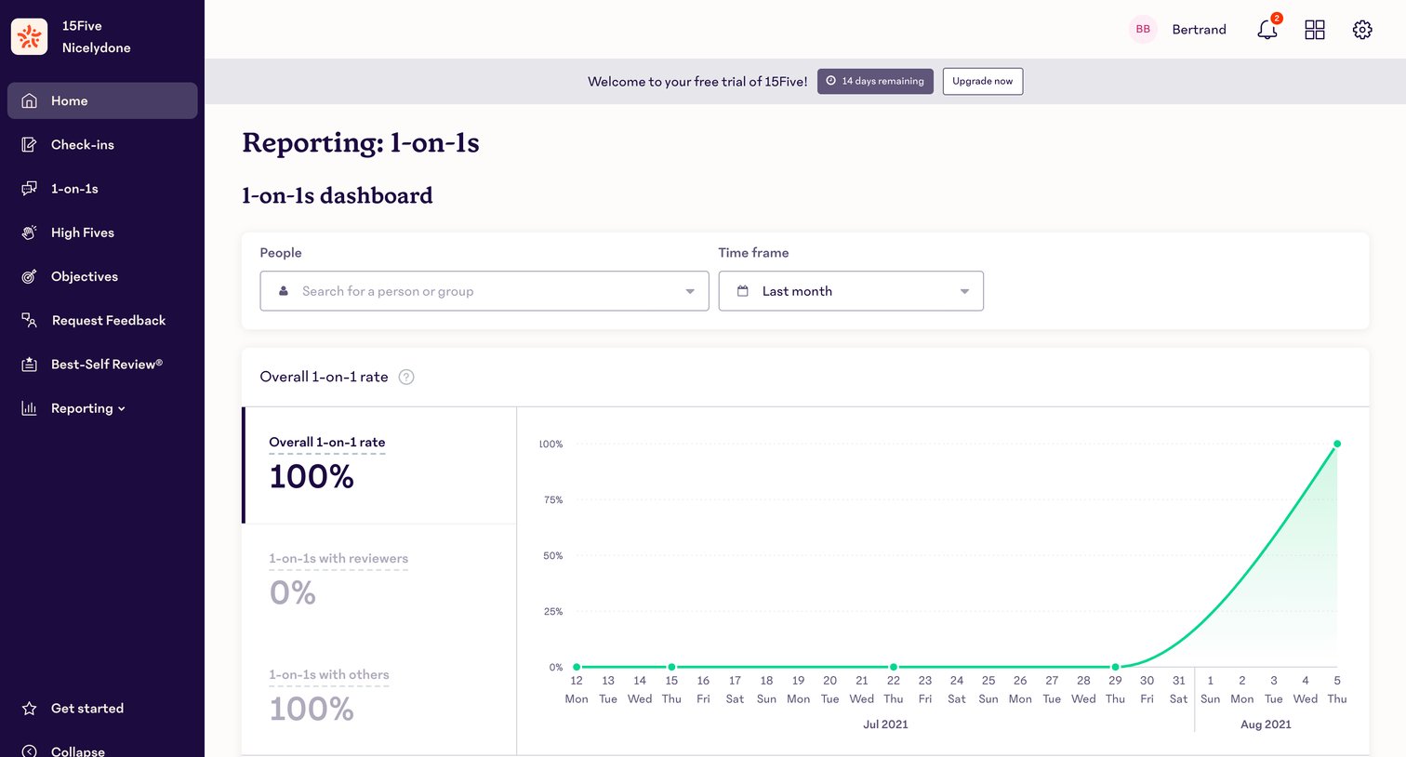Click the 15Five logo icon
This screenshot has height=757, width=1406.
point(29,37)
